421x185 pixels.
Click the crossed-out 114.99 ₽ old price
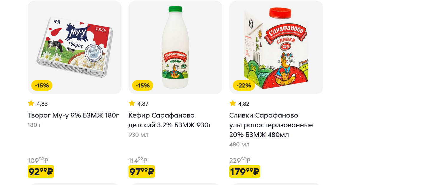pyautogui.click(x=138, y=161)
